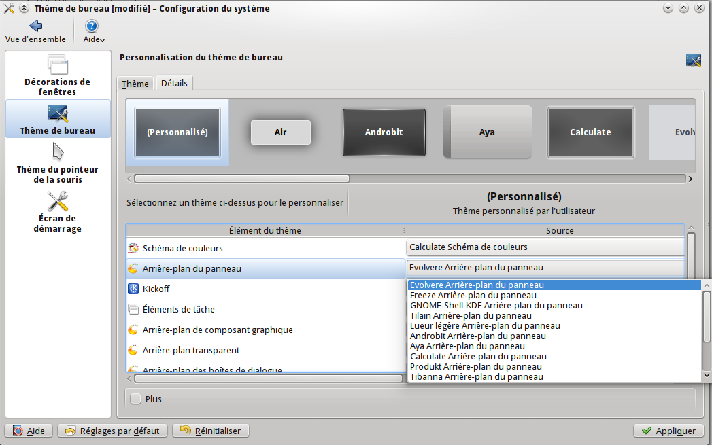Select the Calculate theme thumbnail
712x445 pixels.
pyautogui.click(x=590, y=132)
